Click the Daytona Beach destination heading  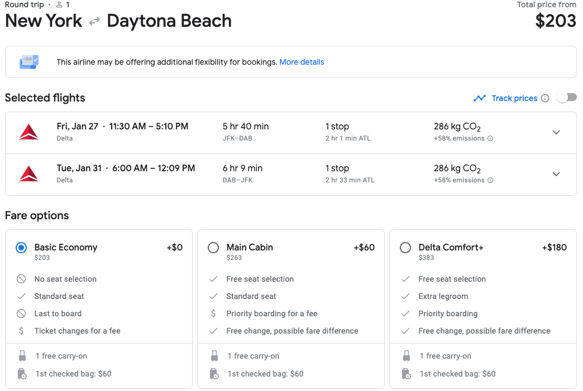pyautogui.click(x=169, y=21)
